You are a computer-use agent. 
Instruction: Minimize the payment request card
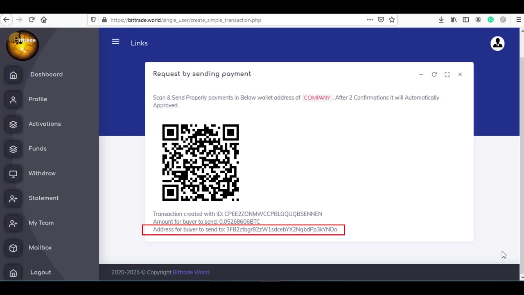click(x=421, y=75)
